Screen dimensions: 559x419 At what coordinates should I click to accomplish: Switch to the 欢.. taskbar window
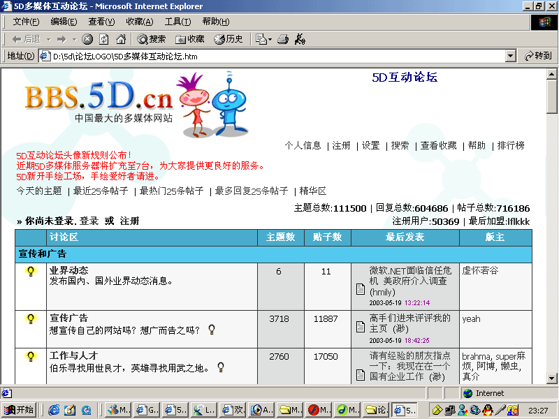click(x=232, y=410)
